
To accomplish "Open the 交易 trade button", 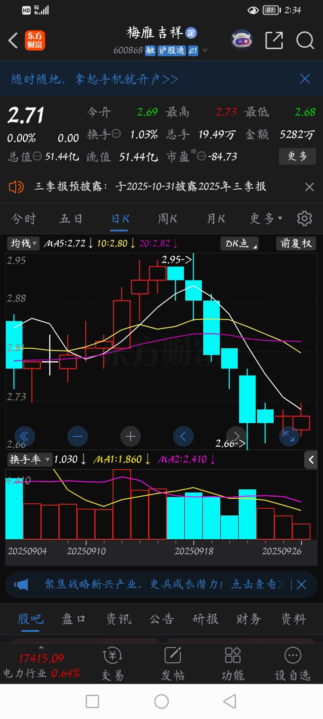I will pyautogui.click(x=113, y=664).
